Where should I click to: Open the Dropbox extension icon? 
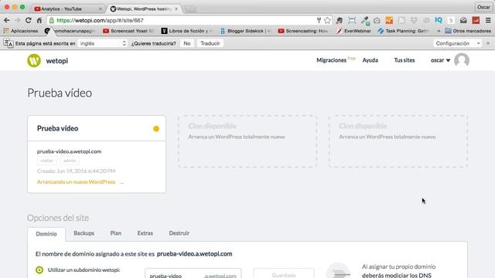(x=414, y=21)
